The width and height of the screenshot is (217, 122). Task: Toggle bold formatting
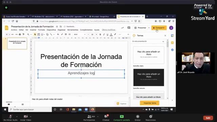(x=100, y=35)
